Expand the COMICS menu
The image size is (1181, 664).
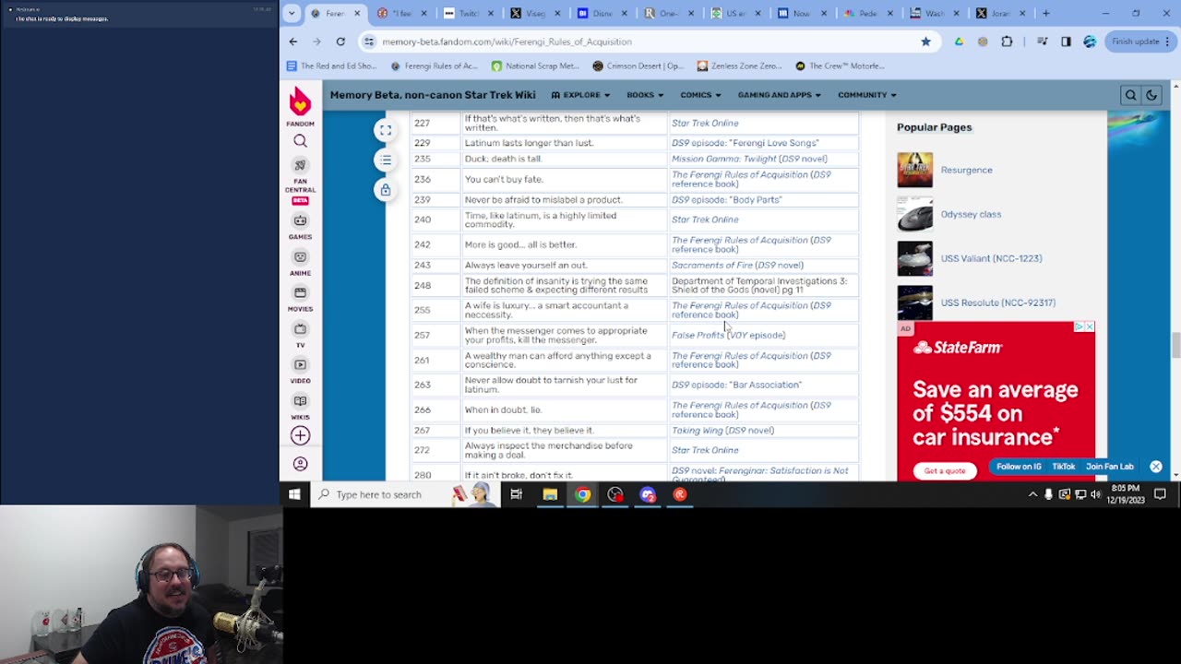(x=700, y=95)
